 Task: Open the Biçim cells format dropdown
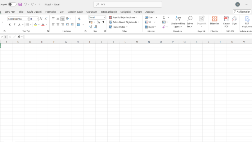150,27
